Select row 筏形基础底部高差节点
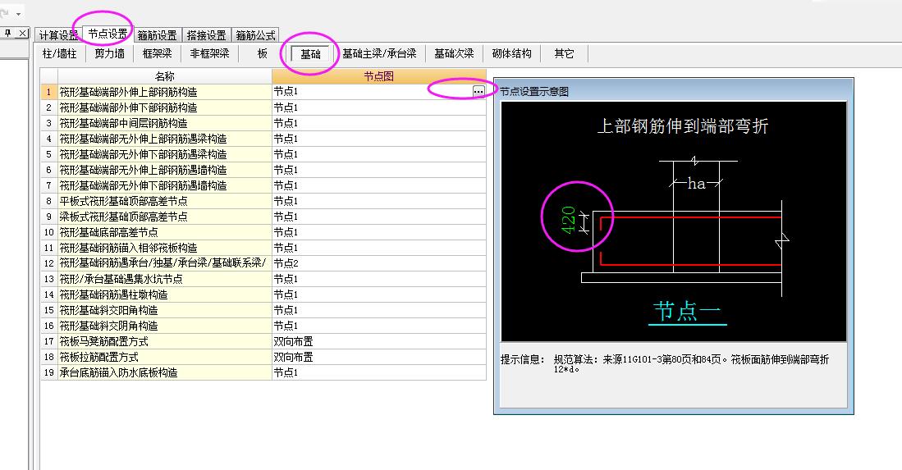The height and width of the screenshot is (470, 902). pos(164,232)
